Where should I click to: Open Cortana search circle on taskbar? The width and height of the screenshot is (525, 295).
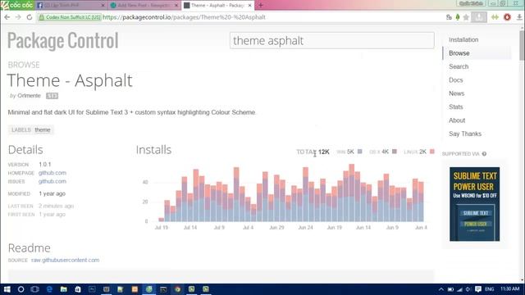coord(21,289)
